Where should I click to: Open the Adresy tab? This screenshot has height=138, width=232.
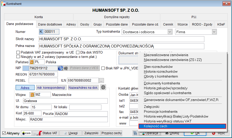tap(71, 24)
